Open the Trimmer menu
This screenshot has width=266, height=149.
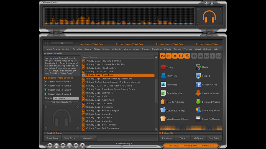pyautogui.click(x=188, y=49)
